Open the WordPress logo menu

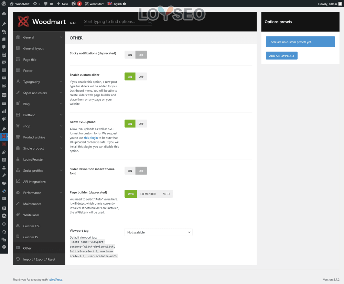(4, 4)
